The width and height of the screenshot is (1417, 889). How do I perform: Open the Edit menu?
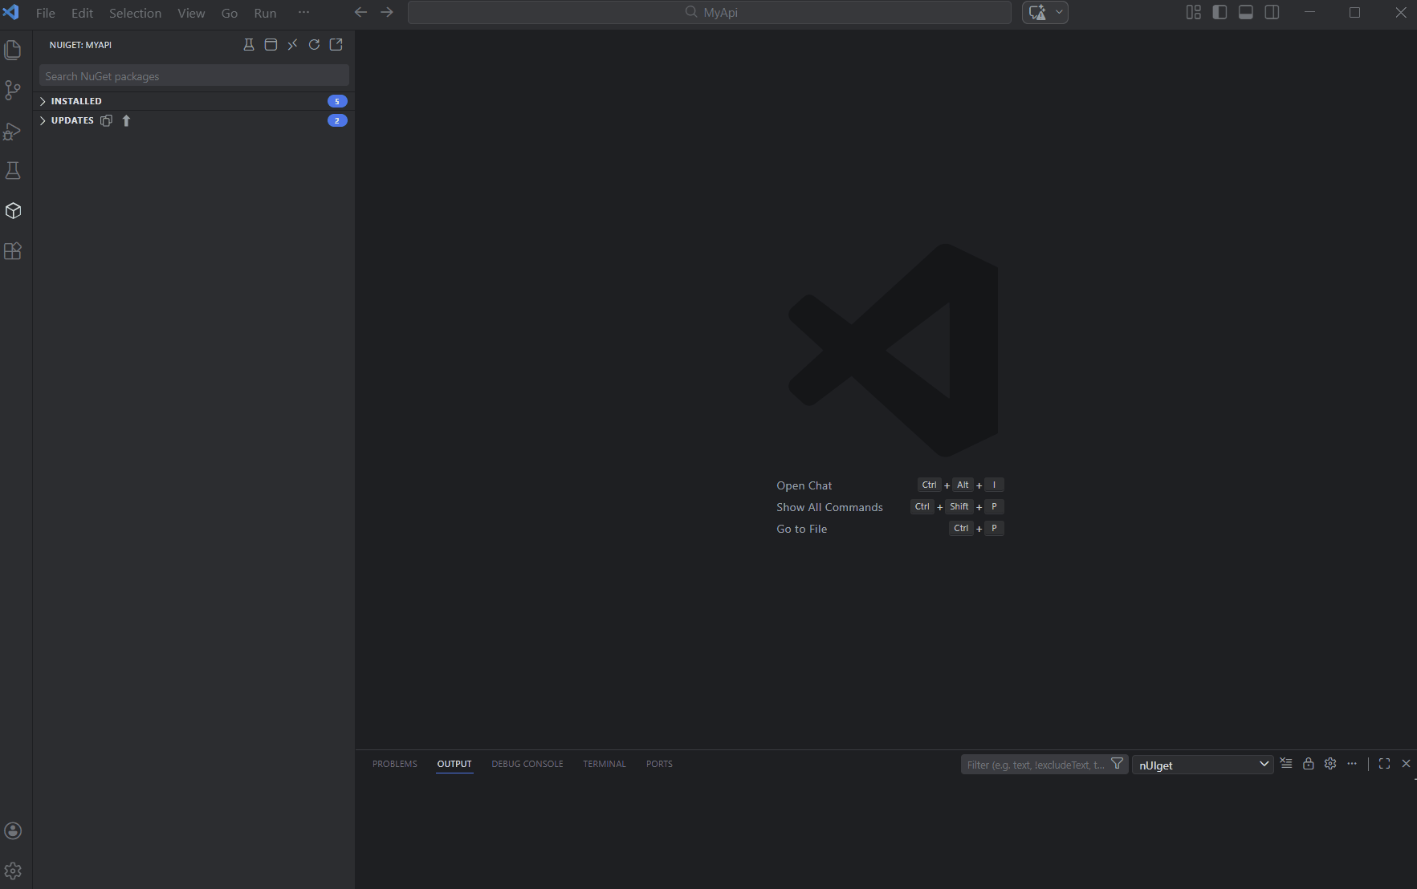[x=82, y=13]
